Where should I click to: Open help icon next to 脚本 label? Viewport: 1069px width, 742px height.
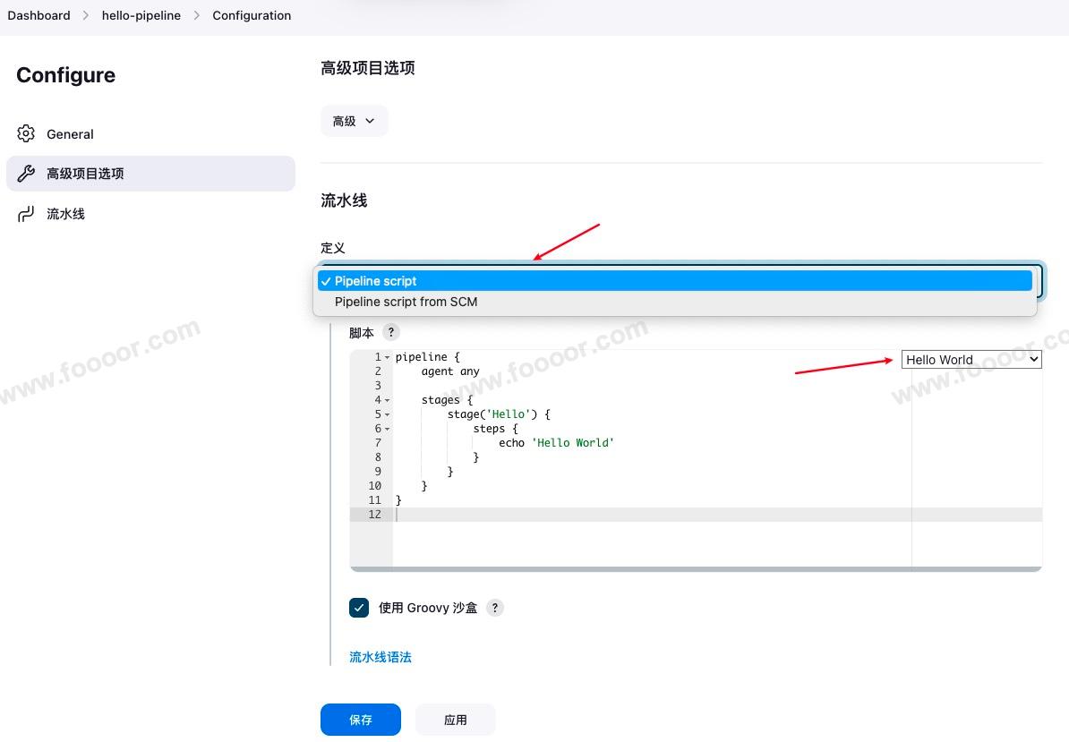tap(390, 332)
